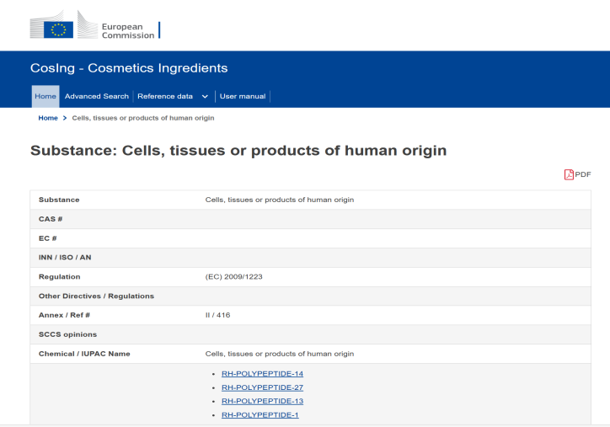Viewport: 610px width, 427px height.
Task: Open the Home navigation tab
Action: coord(45,97)
